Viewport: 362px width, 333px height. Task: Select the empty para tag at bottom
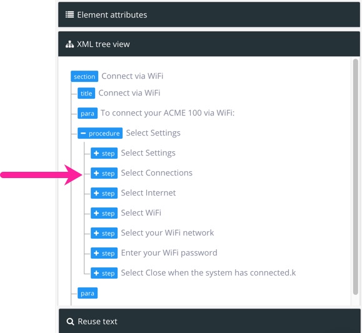tap(88, 293)
